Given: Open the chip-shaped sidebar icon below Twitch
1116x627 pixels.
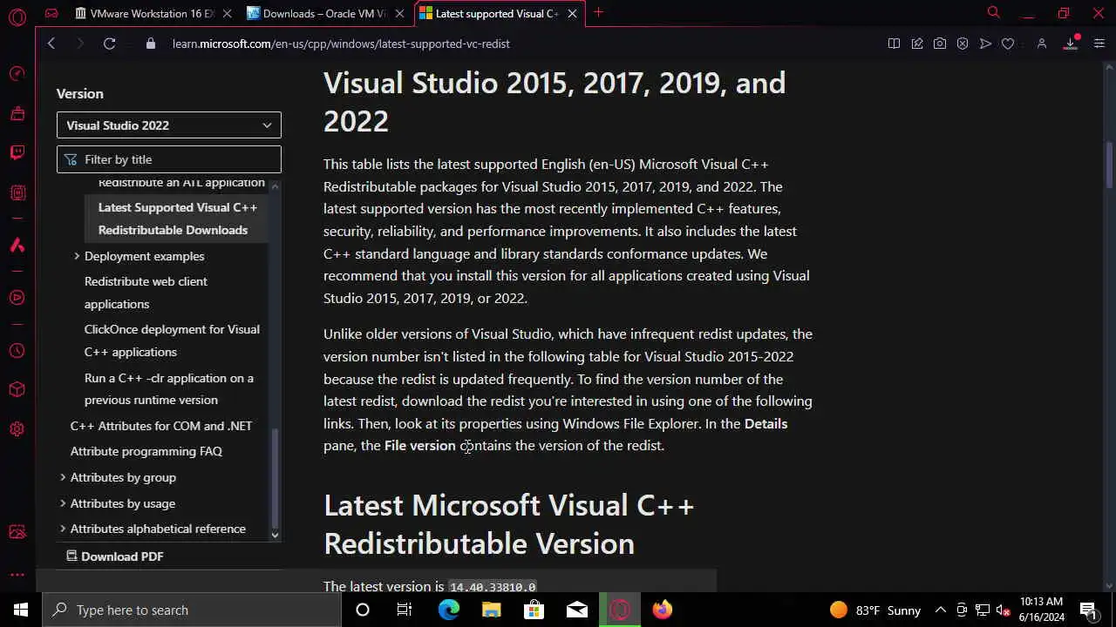Looking at the screenshot, I should click(17, 192).
